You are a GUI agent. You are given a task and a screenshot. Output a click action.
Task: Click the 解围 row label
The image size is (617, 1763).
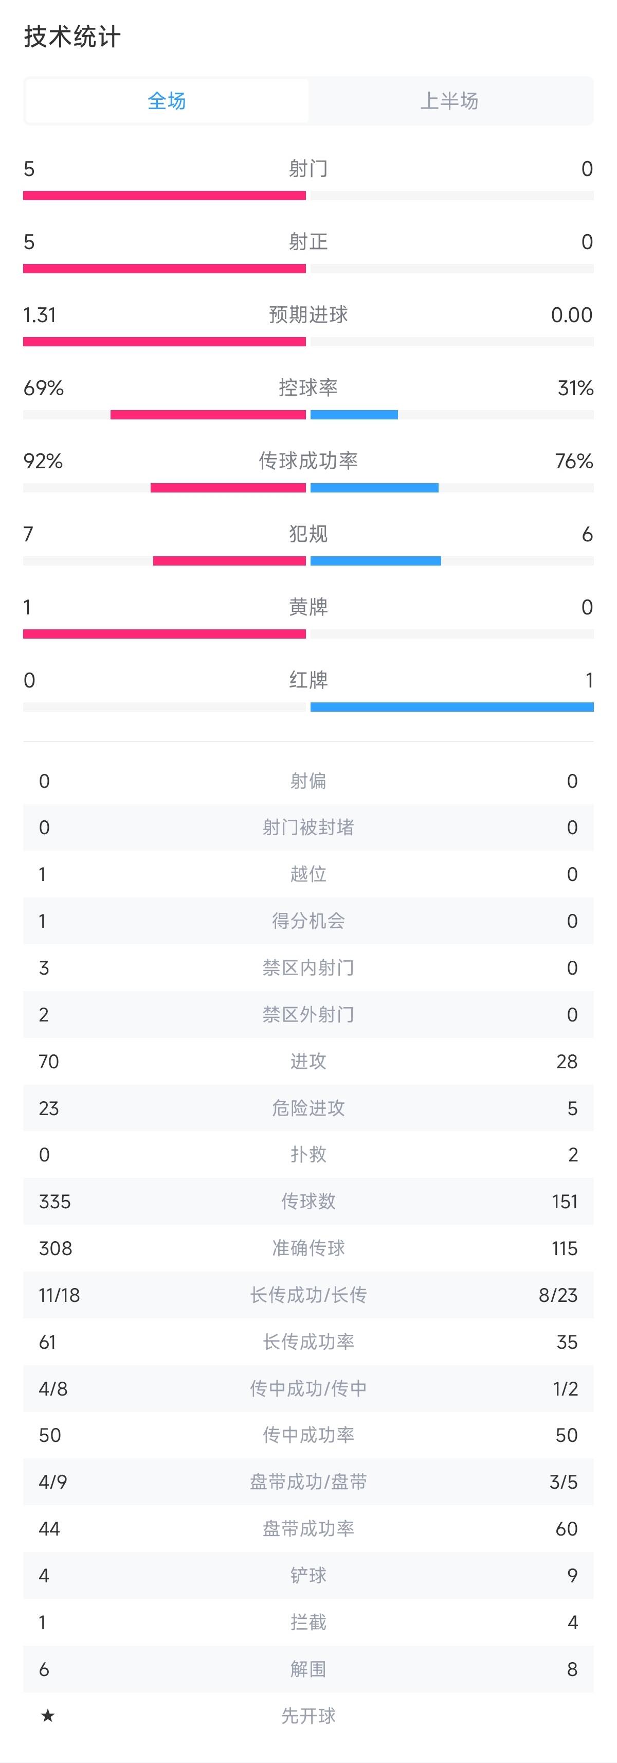308,1669
